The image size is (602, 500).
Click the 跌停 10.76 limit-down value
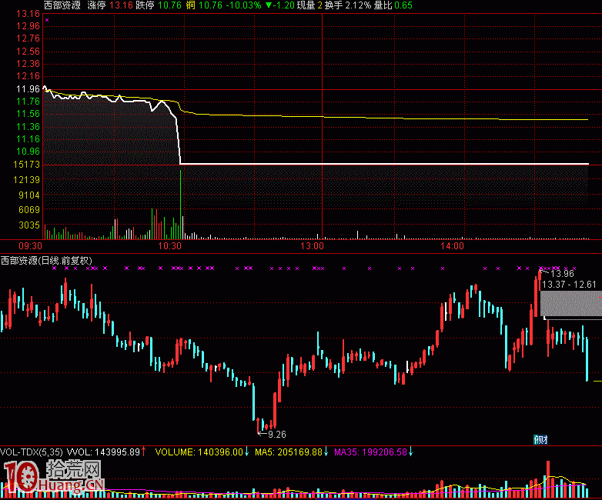(x=159, y=5)
